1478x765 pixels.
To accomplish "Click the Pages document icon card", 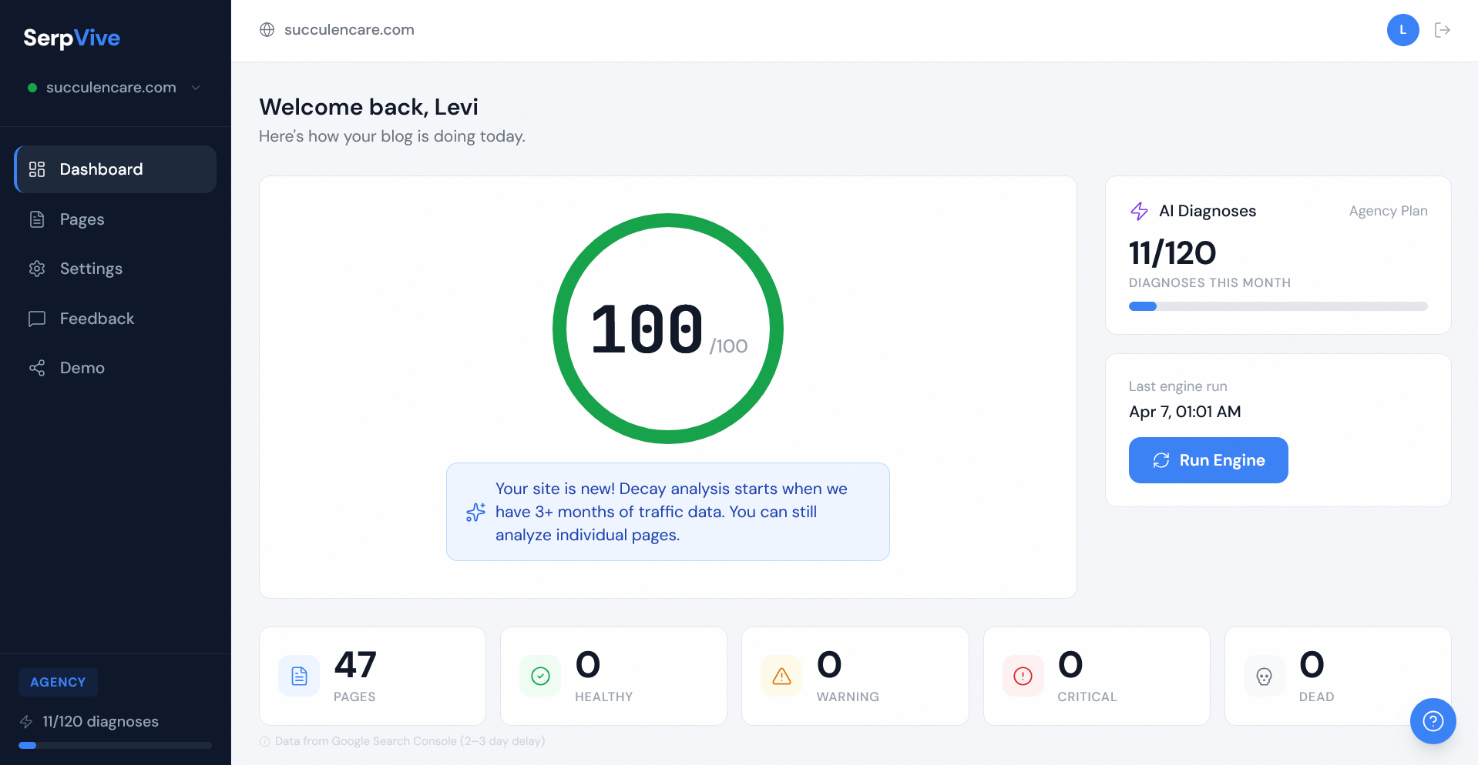I will (x=299, y=676).
